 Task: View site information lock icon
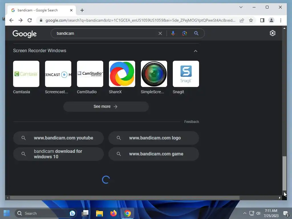(x=41, y=20)
